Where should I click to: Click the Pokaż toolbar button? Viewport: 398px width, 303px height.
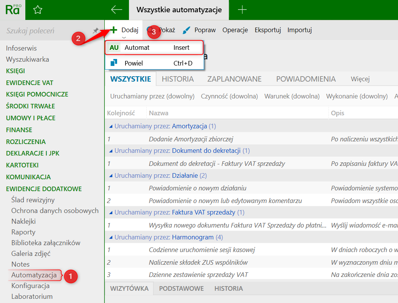(x=161, y=30)
